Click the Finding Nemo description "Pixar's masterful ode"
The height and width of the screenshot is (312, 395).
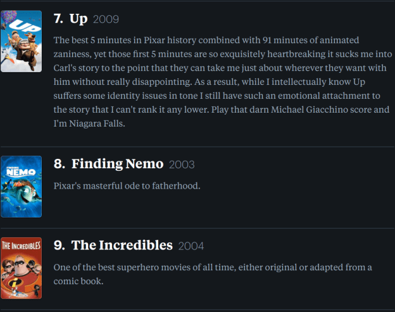[x=103, y=187]
